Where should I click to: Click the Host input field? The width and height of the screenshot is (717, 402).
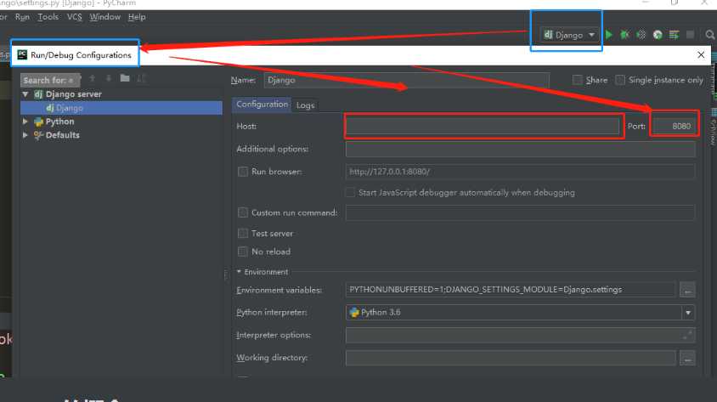coord(483,126)
